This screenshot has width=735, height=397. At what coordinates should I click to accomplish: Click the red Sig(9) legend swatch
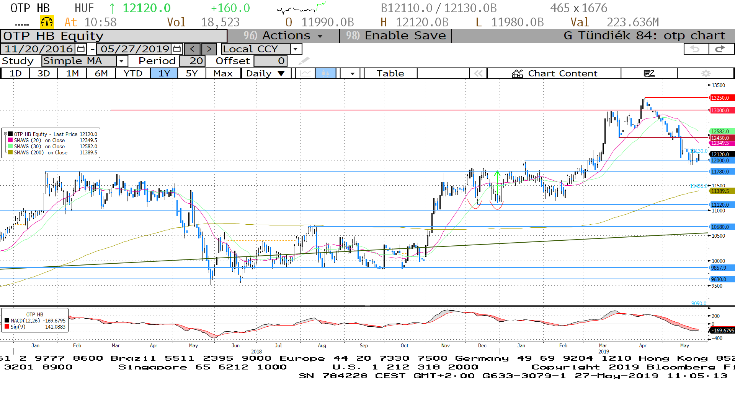(7, 327)
